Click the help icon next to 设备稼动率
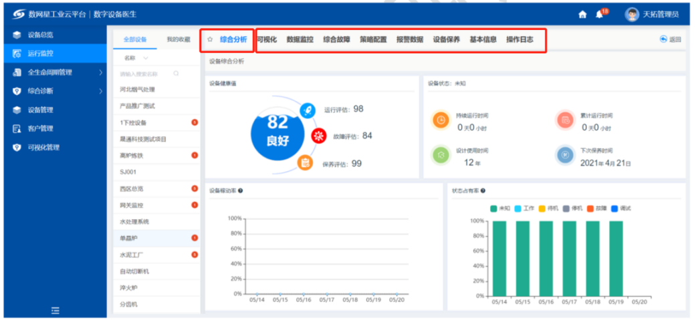This screenshot has height=320, width=698. (241, 190)
